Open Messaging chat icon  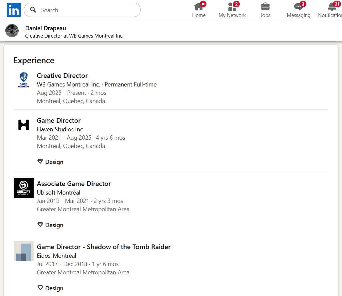click(x=299, y=7)
